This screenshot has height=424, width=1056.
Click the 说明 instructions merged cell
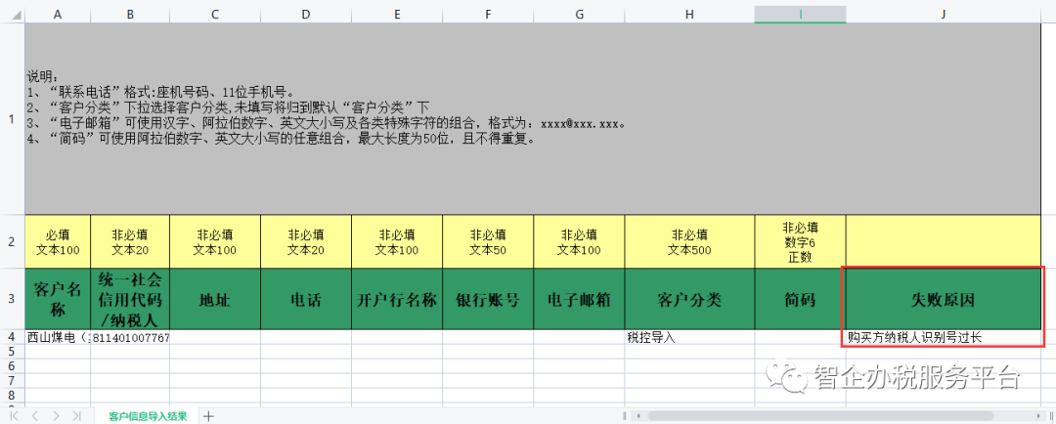coord(533,119)
